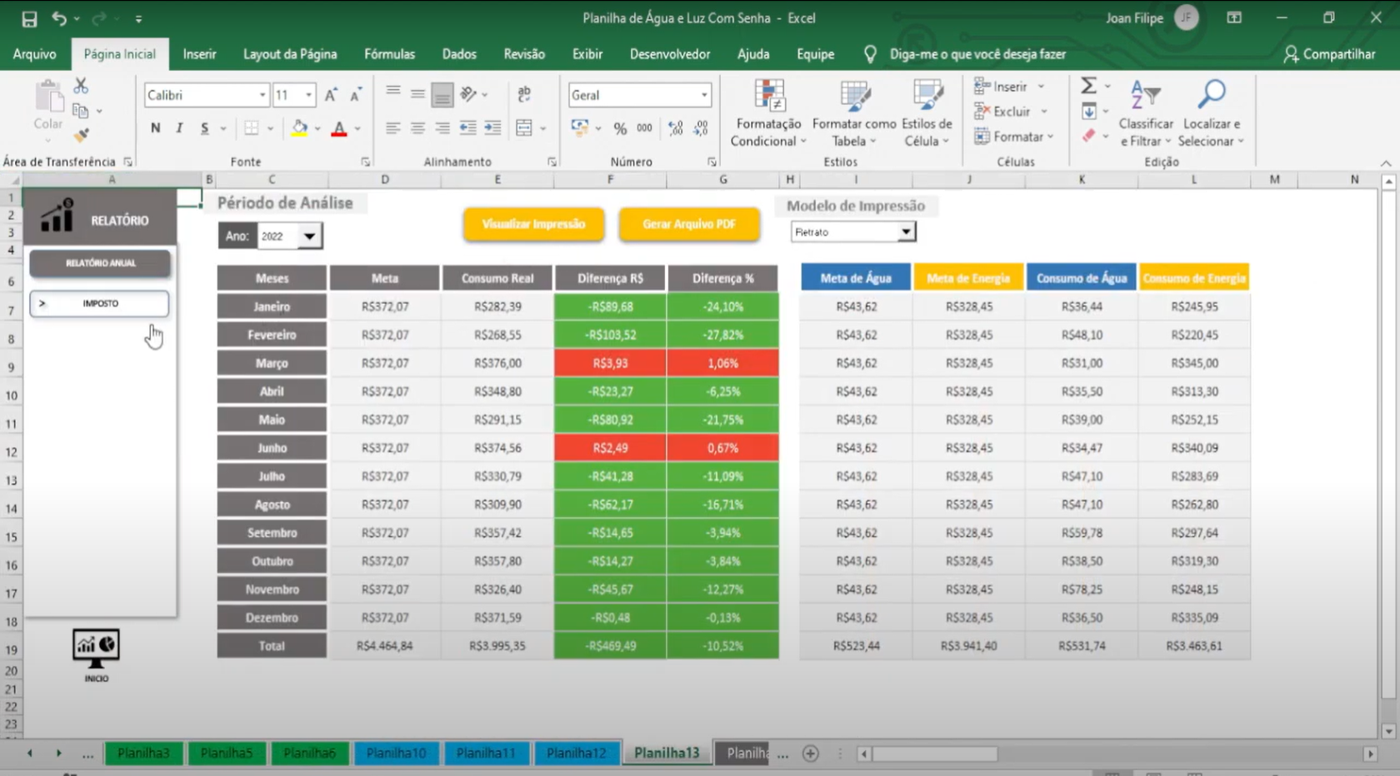Toggle Bold (N) formatting

click(x=155, y=128)
